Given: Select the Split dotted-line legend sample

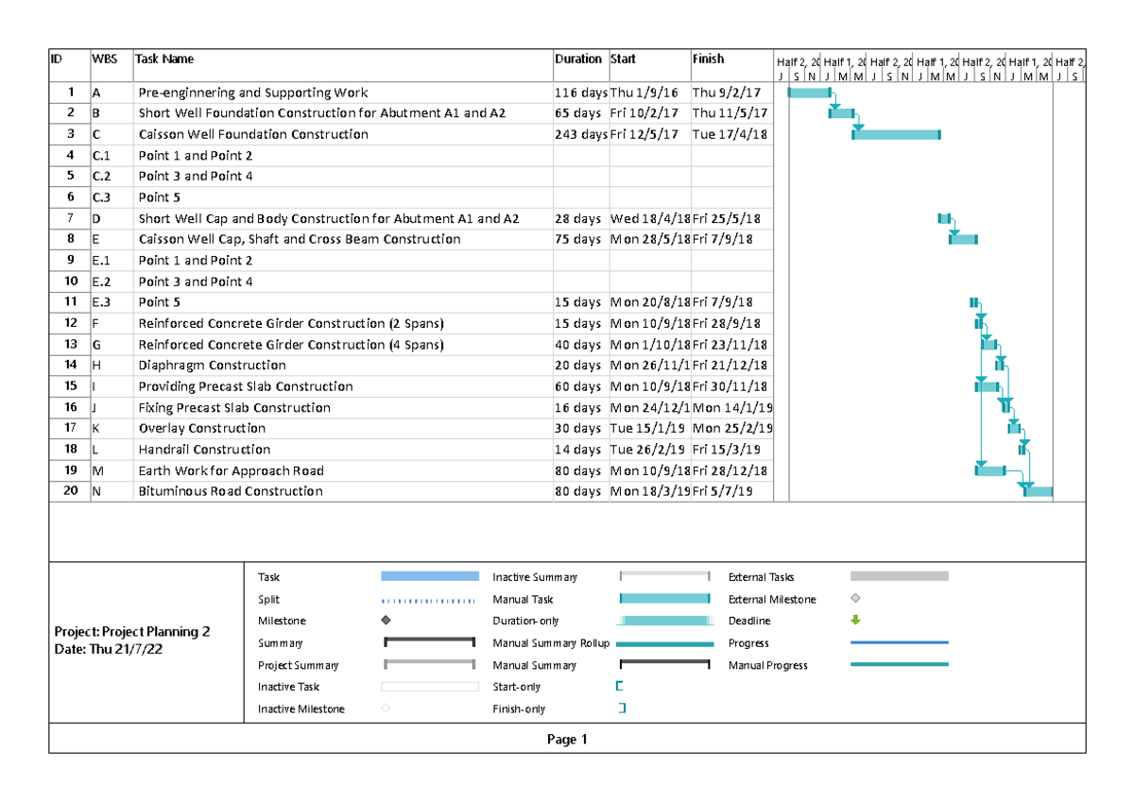Looking at the screenshot, I should pos(430,598).
